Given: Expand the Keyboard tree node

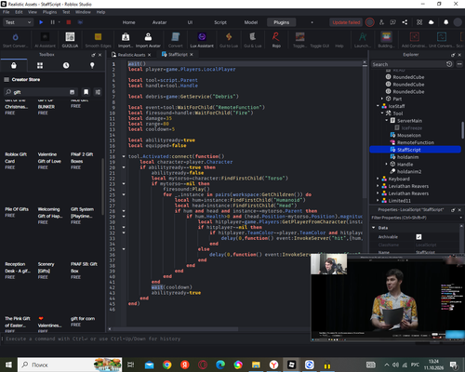Looking at the screenshot, I should 378,179.
